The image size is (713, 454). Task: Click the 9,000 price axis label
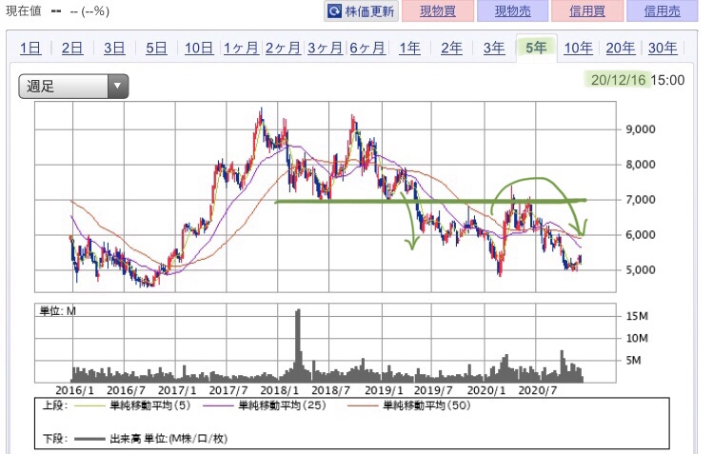coord(641,129)
